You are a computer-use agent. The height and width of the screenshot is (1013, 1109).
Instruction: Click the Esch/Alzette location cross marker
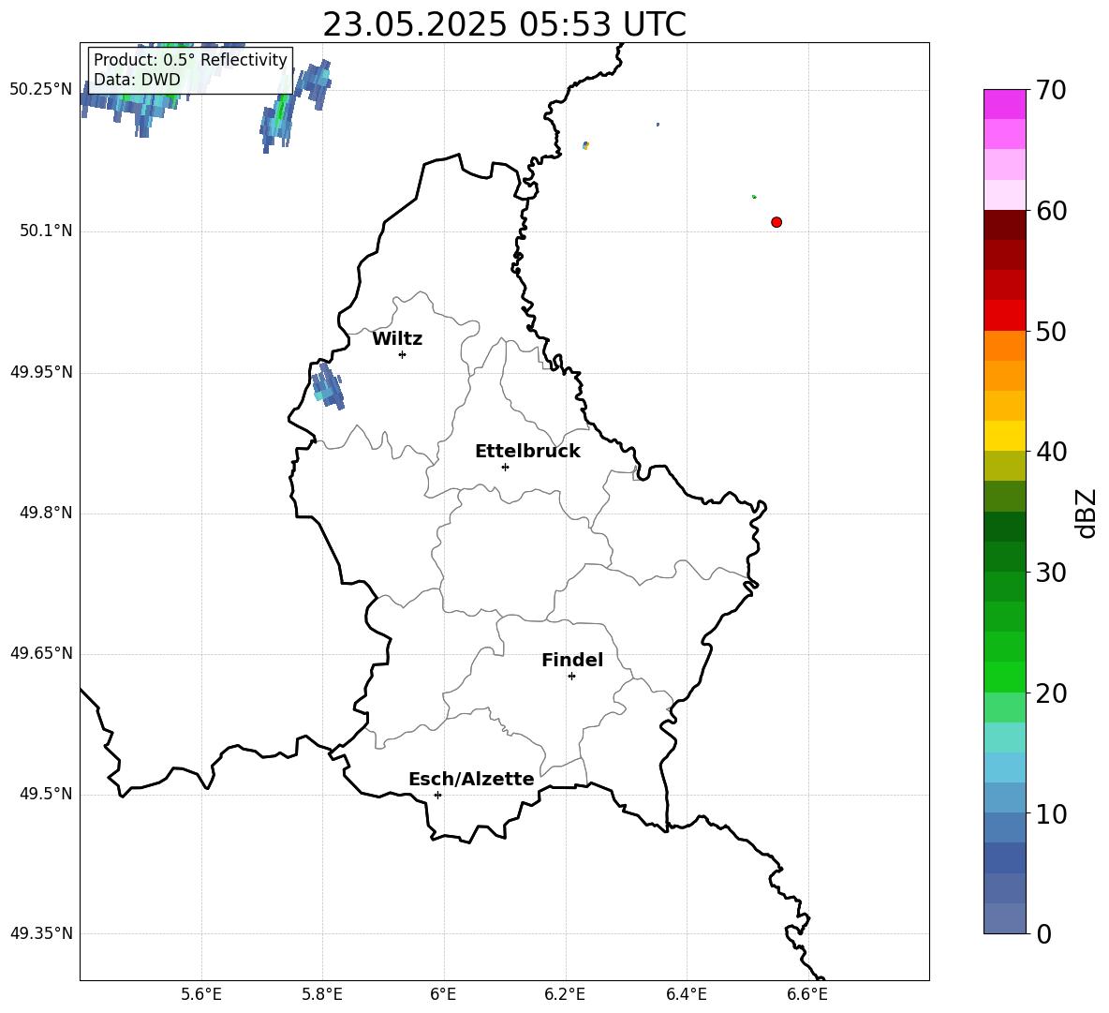point(437,795)
